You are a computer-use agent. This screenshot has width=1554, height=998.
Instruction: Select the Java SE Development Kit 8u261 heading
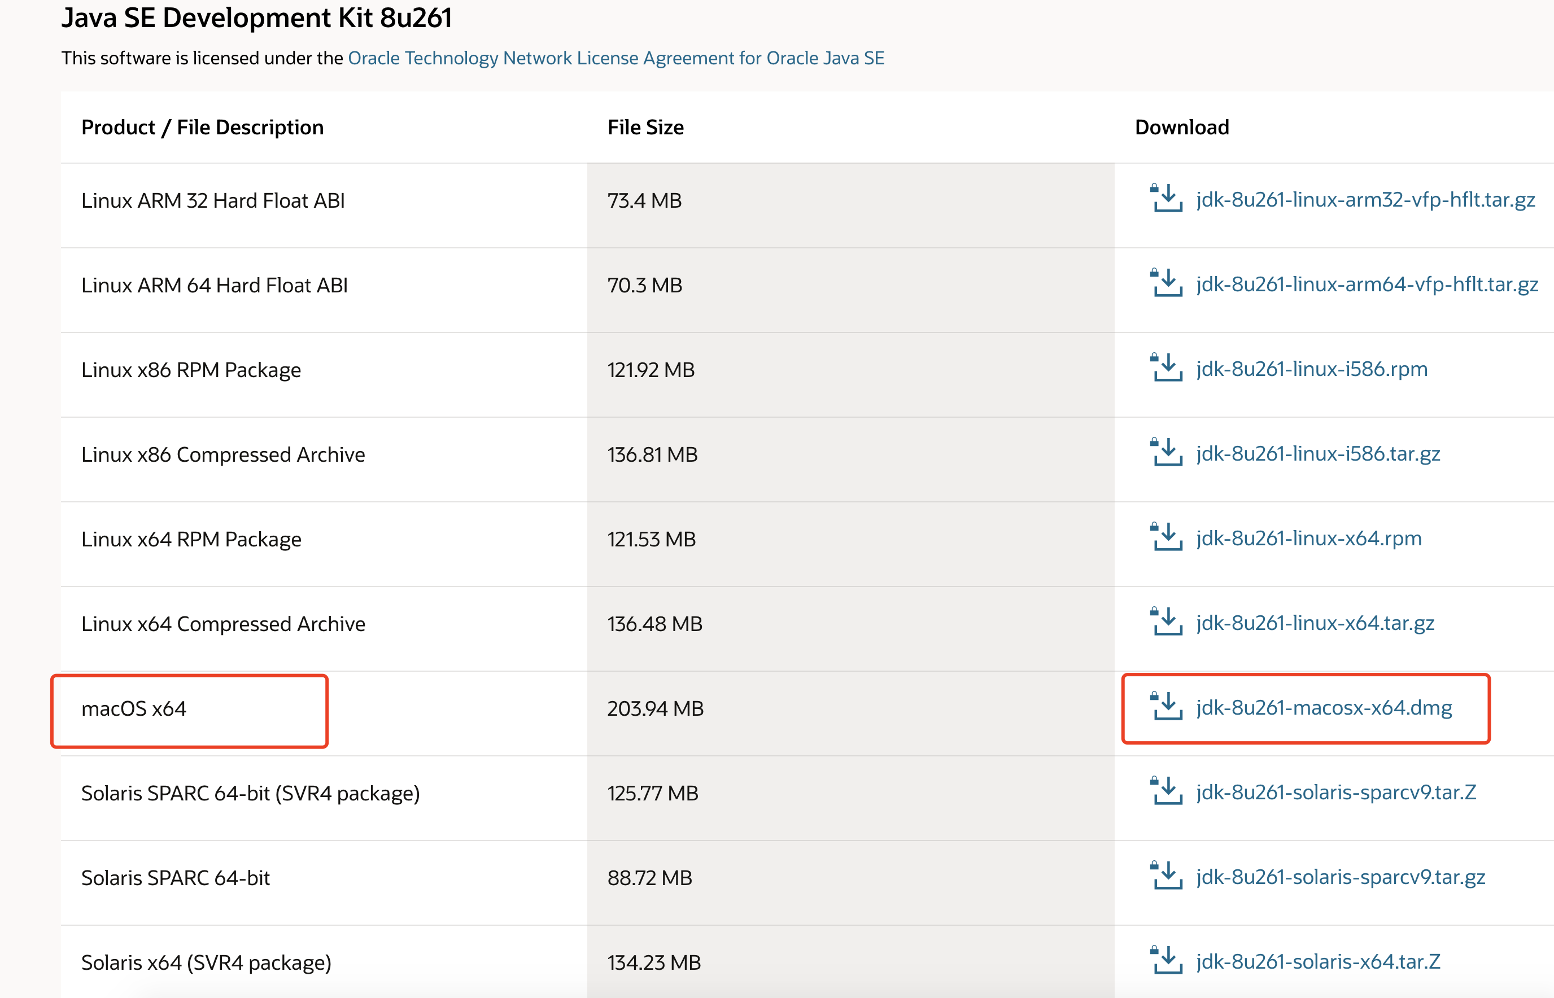coord(256,17)
